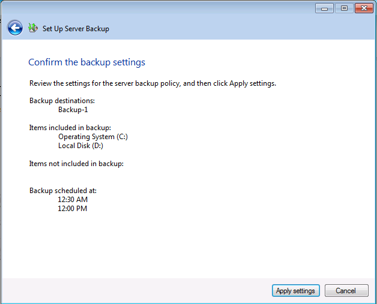Click the Items not included in backup label
Viewport: 377px width, 304px height.
pyautogui.click(x=76, y=164)
